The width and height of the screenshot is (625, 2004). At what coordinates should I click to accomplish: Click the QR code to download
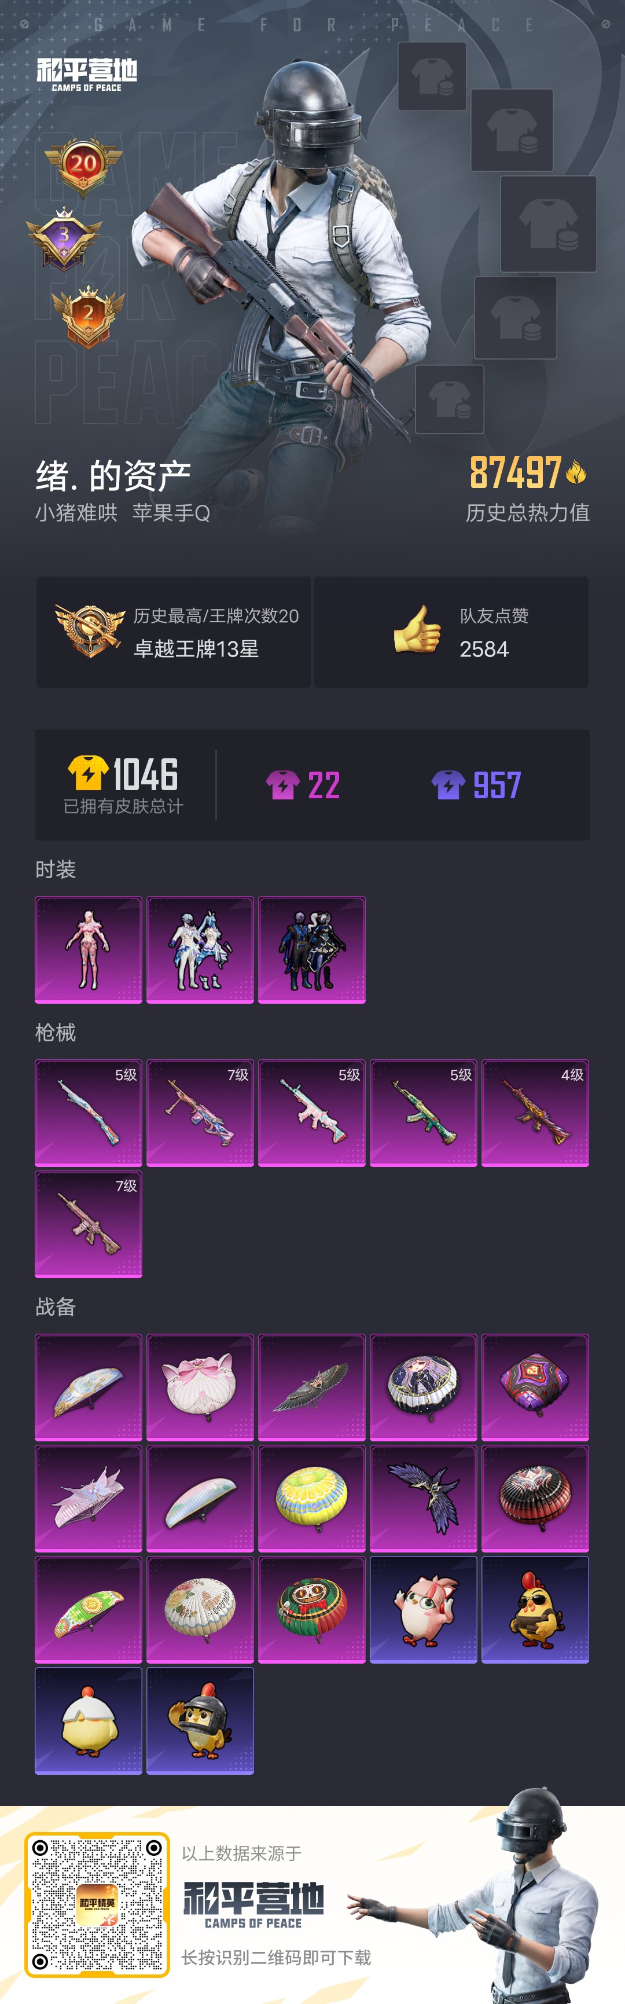[x=97, y=1904]
